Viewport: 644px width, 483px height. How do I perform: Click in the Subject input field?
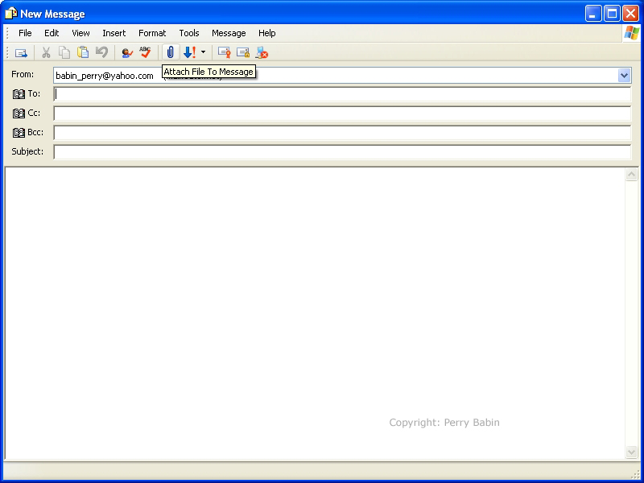pyautogui.click(x=341, y=152)
